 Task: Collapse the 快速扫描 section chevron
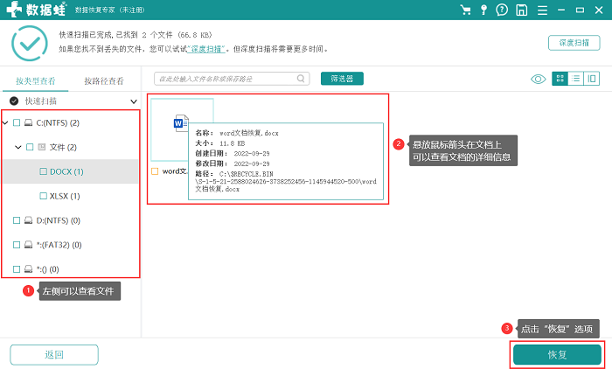tap(134, 101)
